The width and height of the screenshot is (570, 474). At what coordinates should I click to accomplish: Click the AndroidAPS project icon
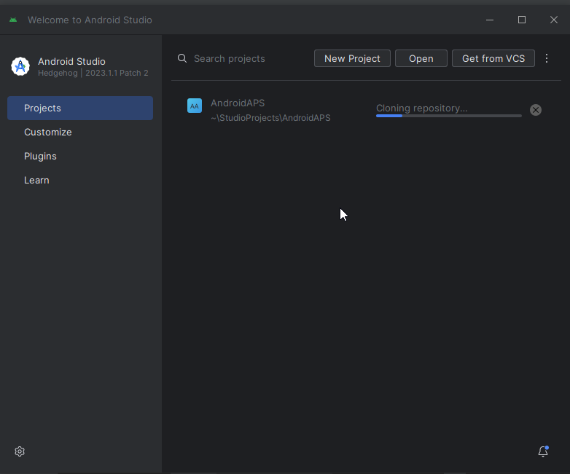click(195, 106)
